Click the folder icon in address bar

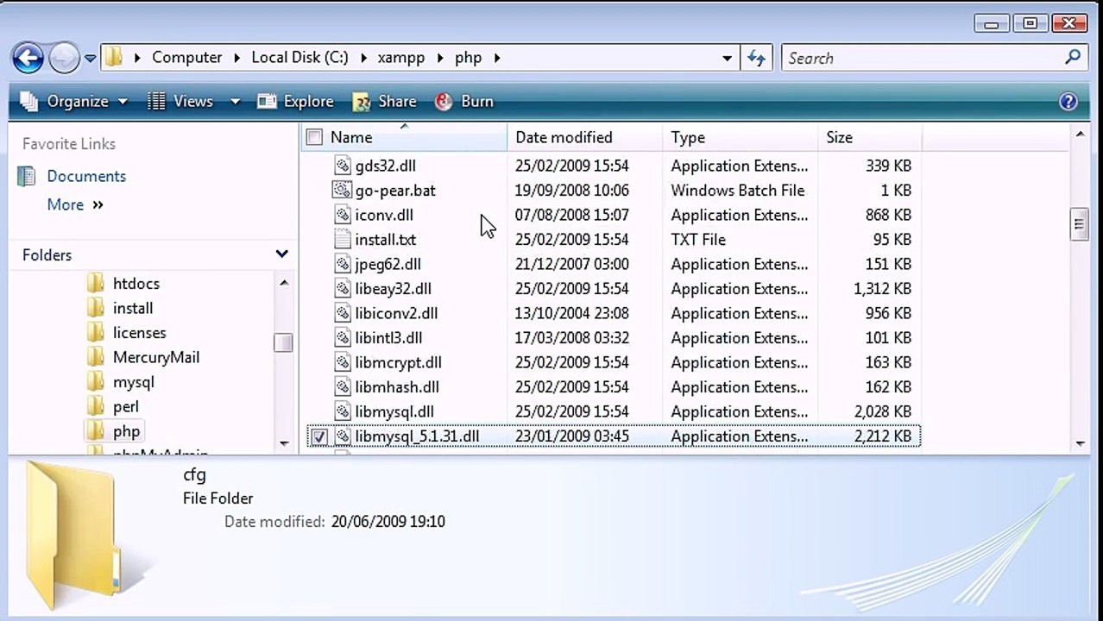click(x=113, y=58)
